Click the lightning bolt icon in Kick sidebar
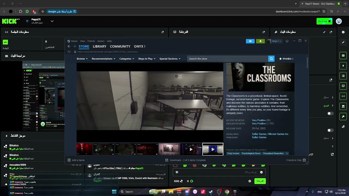 343,66
